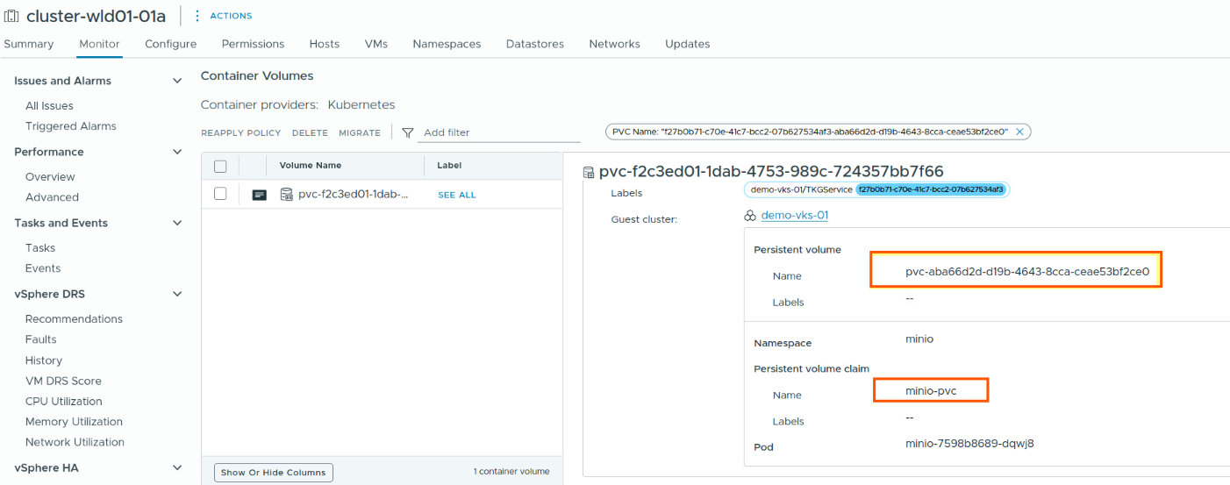The height and width of the screenshot is (485, 1230).
Task: Switch to the Configure tab
Action: (x=170, y=44)
